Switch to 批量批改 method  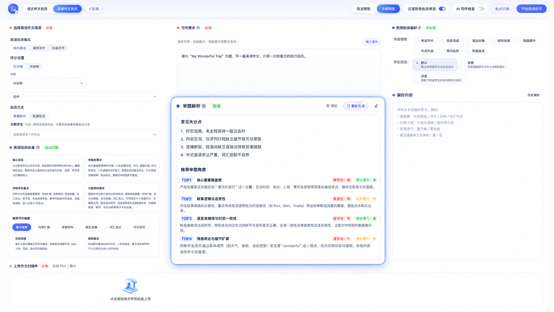tap(39, 116)
